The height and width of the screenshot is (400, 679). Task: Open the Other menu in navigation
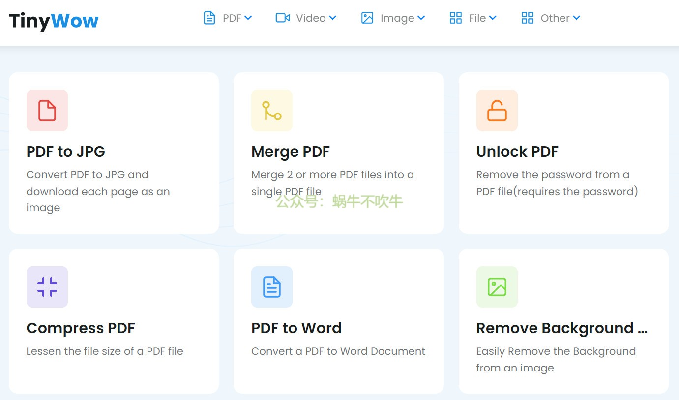(x=555, y=18)
